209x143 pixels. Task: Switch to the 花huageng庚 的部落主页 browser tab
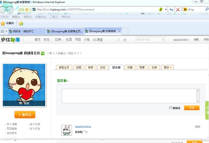tap(65, 31)
